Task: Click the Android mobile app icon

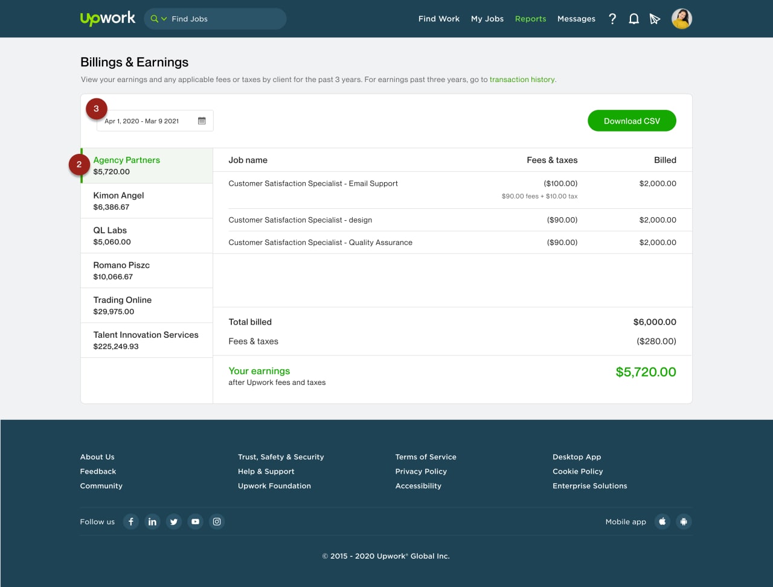Action: [684, 522]
